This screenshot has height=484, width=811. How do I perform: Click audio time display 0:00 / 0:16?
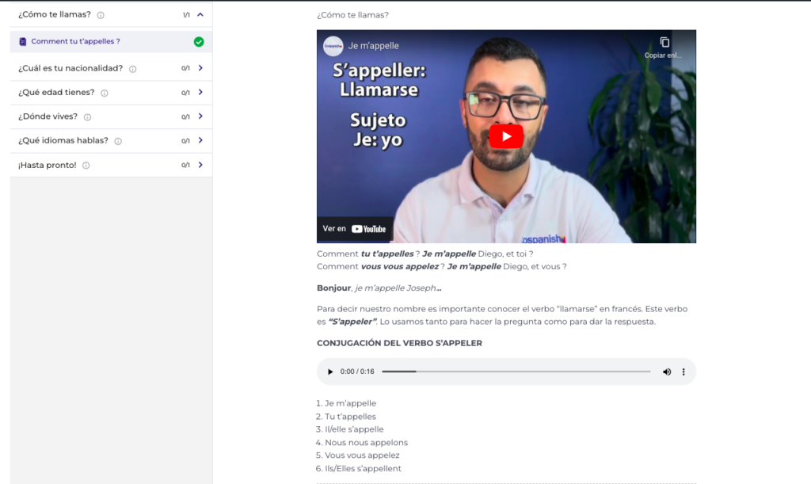point(357,372)
